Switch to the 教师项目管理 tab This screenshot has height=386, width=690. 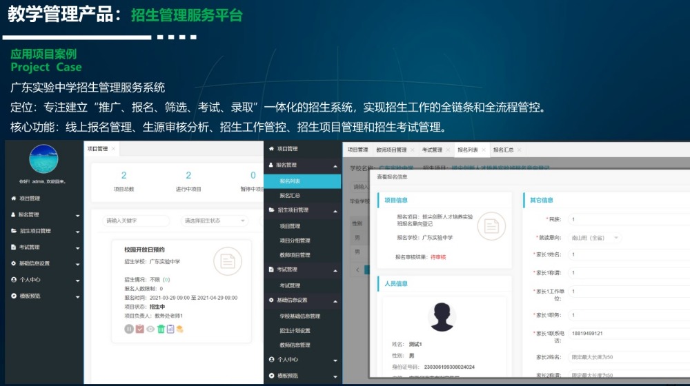[x=391, y=150]
